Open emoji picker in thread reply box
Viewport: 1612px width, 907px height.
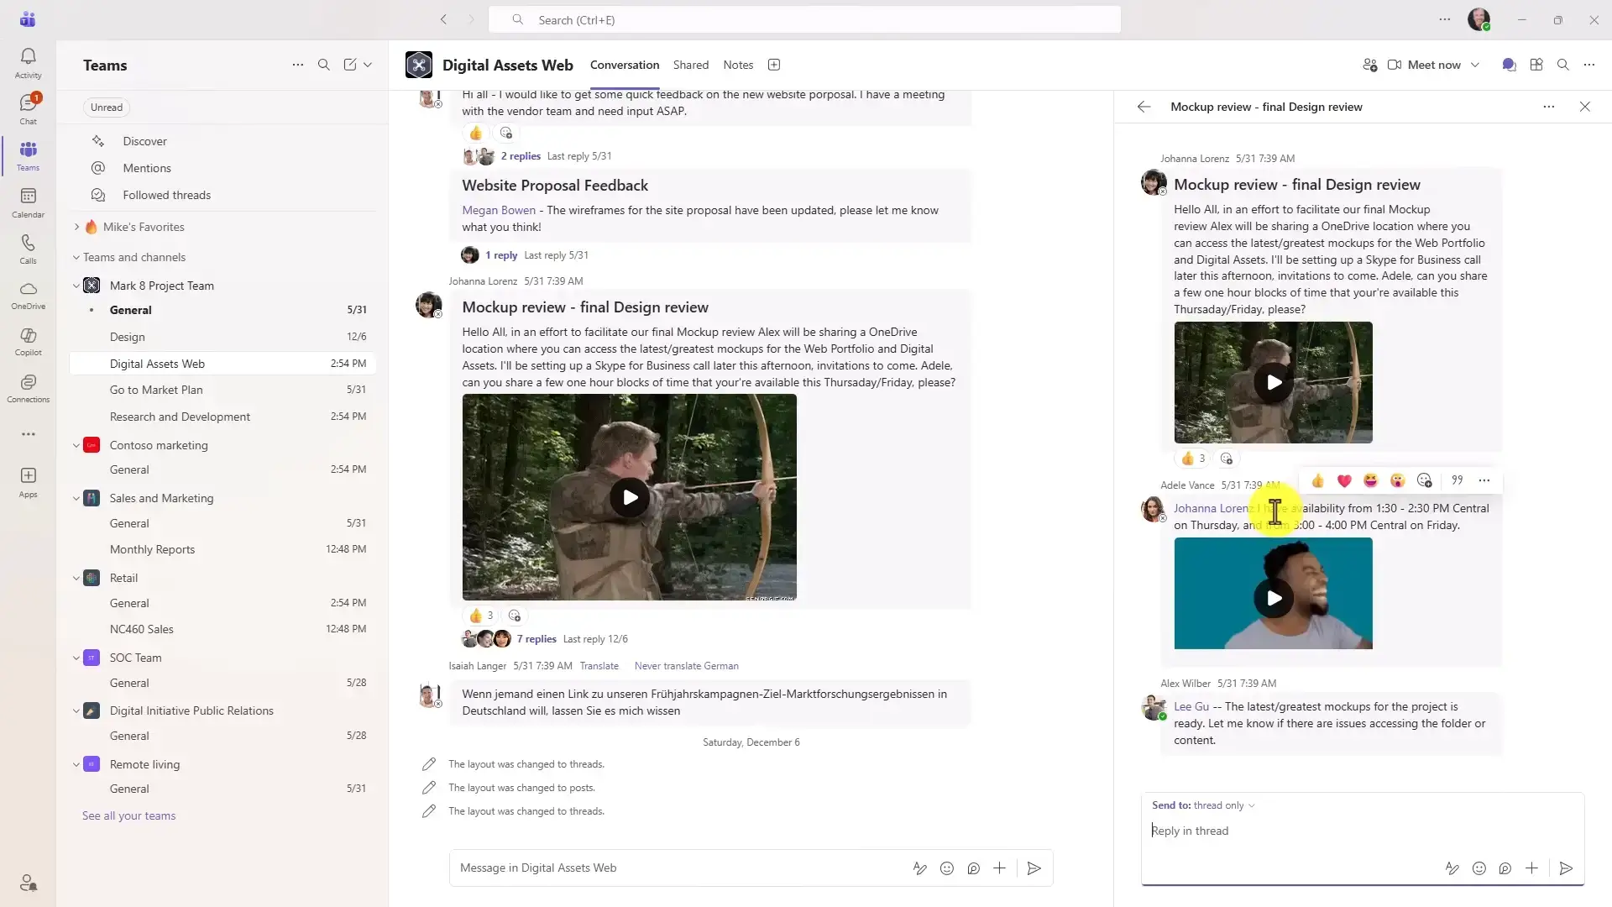pyautogui.click(x=1479, y=868)
